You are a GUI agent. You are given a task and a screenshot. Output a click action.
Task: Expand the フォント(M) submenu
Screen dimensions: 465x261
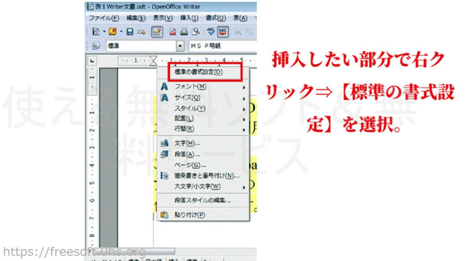203,86
